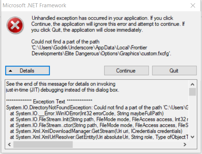
Task: Click the Exception Text header line
Action: [49, 101]
